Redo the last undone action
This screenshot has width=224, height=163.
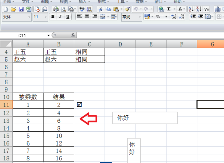click(x=146, y=9)
